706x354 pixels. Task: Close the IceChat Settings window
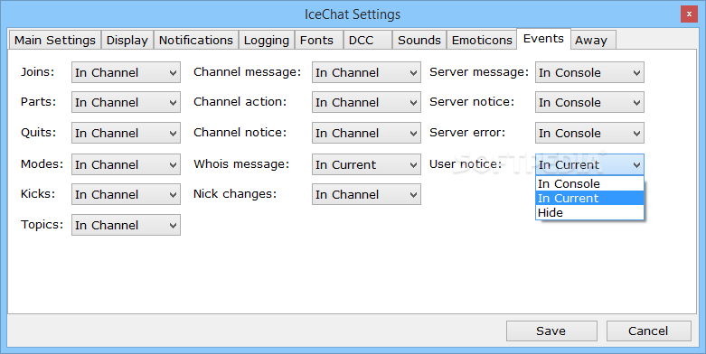pos(689,14)
